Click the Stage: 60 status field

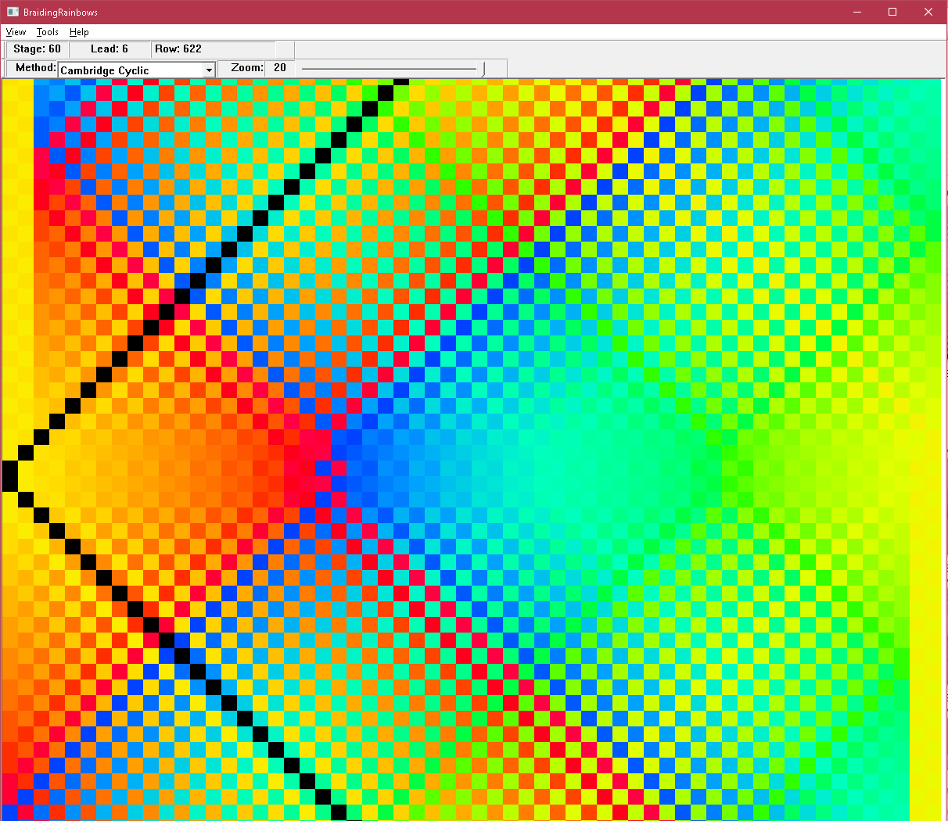tap(37, 49)
